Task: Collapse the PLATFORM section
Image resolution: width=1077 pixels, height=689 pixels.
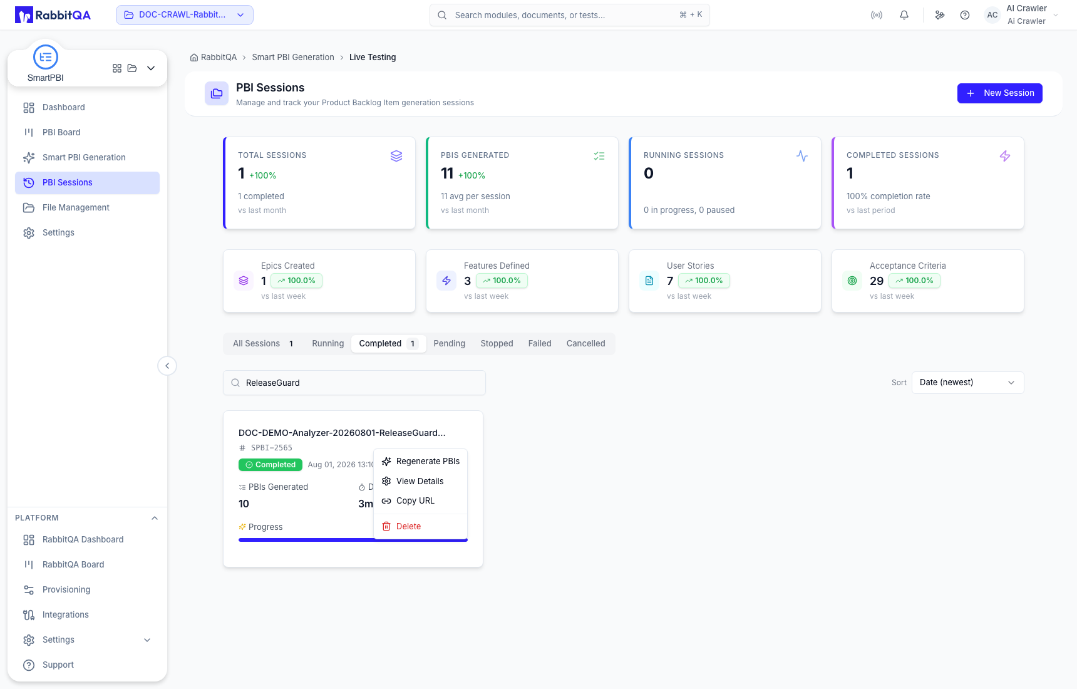Action: click(x=155, y=518)
